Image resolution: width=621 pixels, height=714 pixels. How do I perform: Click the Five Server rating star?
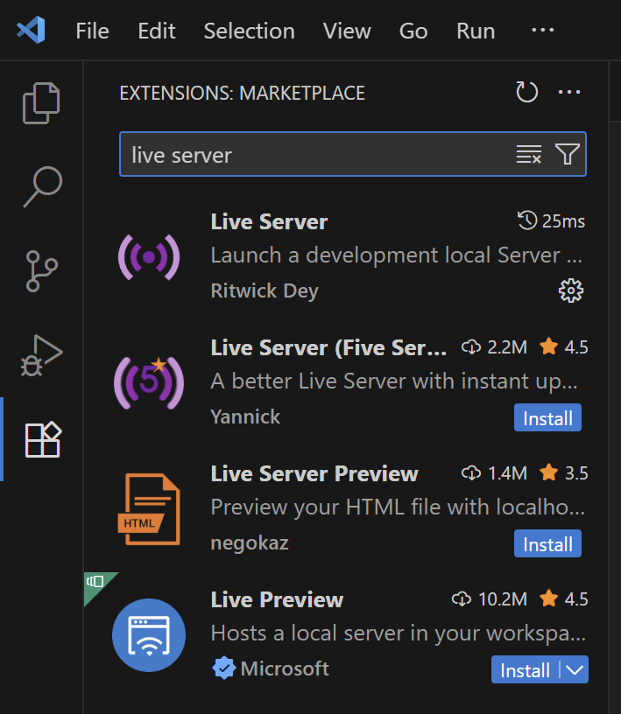pyautogui.click(x=548, y=347)
